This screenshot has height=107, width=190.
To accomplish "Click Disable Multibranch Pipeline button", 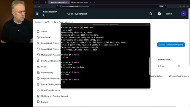I will (x=171, y=45).
